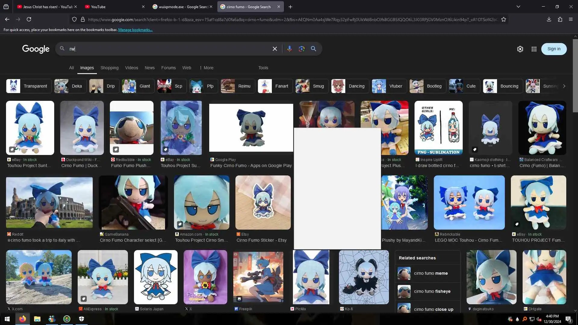The height and width of the screenshot is (325, 578).
Task: Bookmark this page with star icon
Action: 504,19
